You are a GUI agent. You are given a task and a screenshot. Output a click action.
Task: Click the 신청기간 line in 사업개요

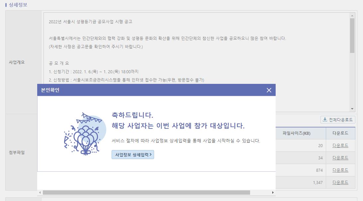[94, 72]
